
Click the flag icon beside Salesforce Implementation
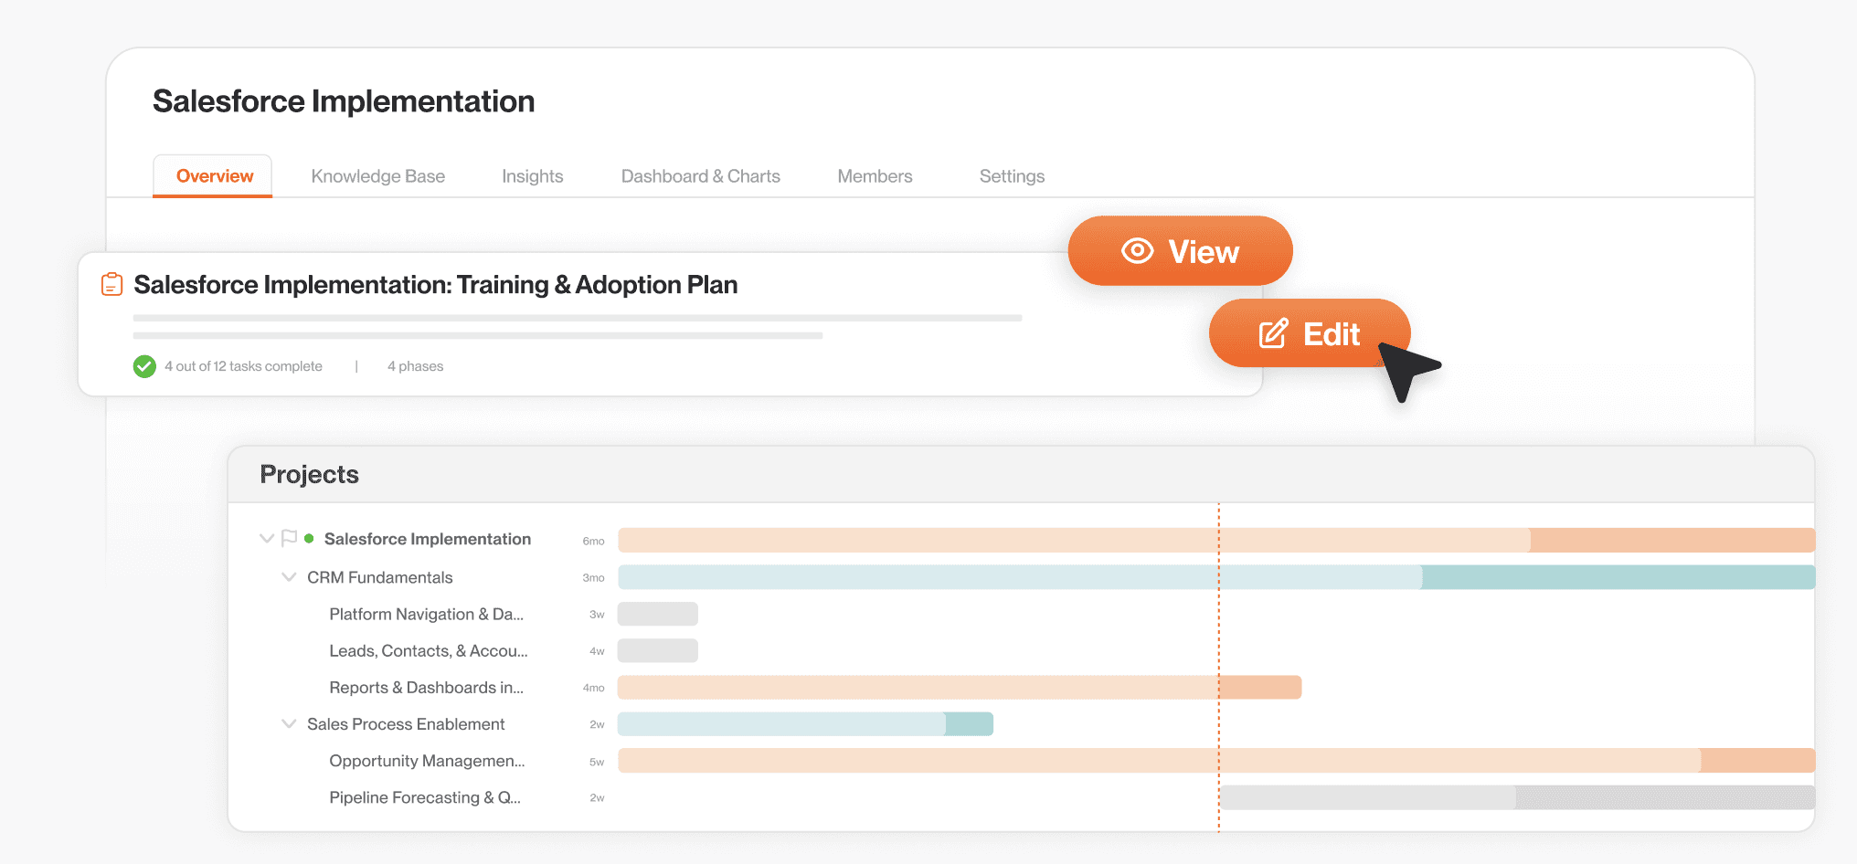pos(289,539)
